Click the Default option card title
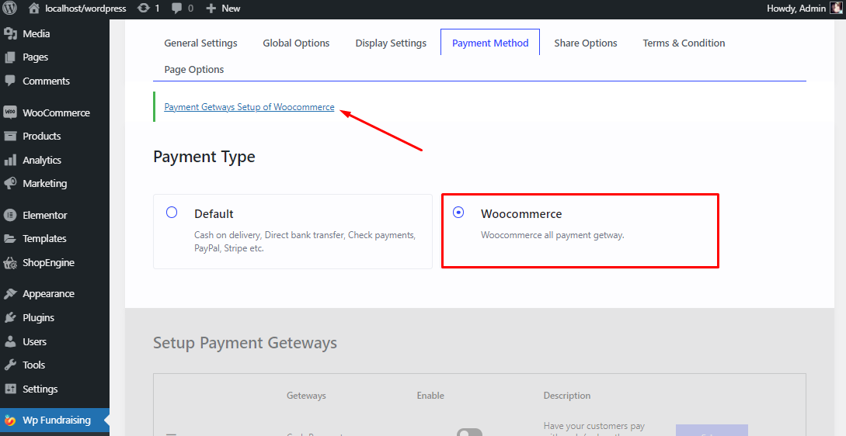 214,214
